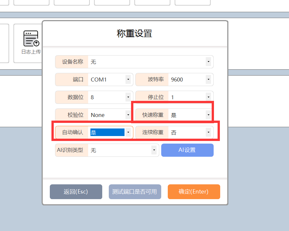The width and height of the screenshot is (289, 231).
Task: Open the 端口 COM1 port dropdown
Action: click(128, 80)
